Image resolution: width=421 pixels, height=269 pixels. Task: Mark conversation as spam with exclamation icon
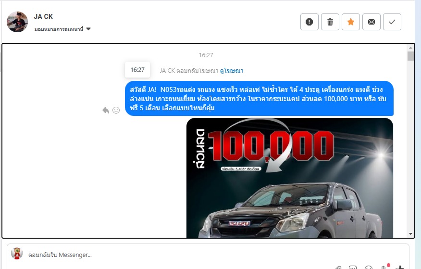[x=310, y=22]
